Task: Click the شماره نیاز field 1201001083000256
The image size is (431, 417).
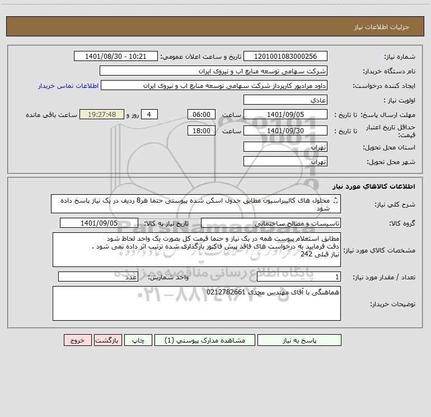Action: coord(285,56)
